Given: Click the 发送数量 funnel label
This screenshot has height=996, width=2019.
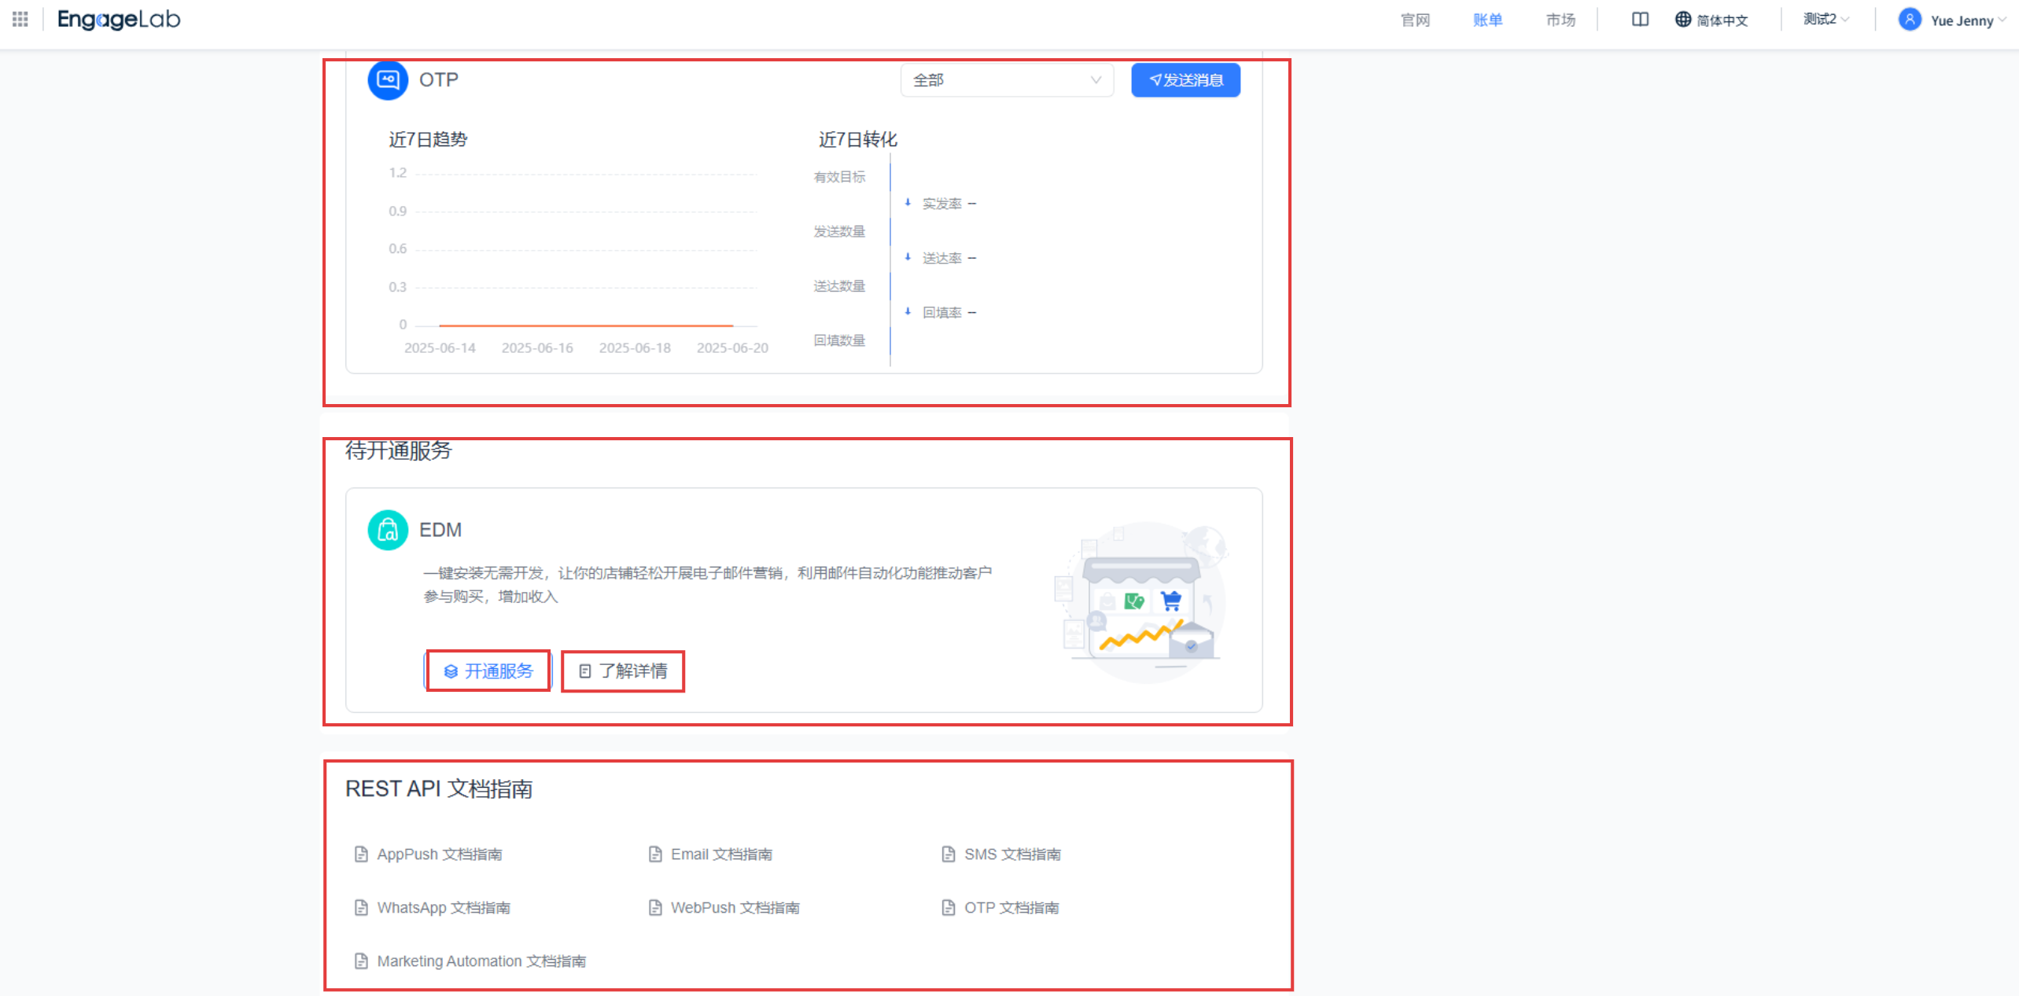Looking at the screenshot, I should tap(839, 231).
